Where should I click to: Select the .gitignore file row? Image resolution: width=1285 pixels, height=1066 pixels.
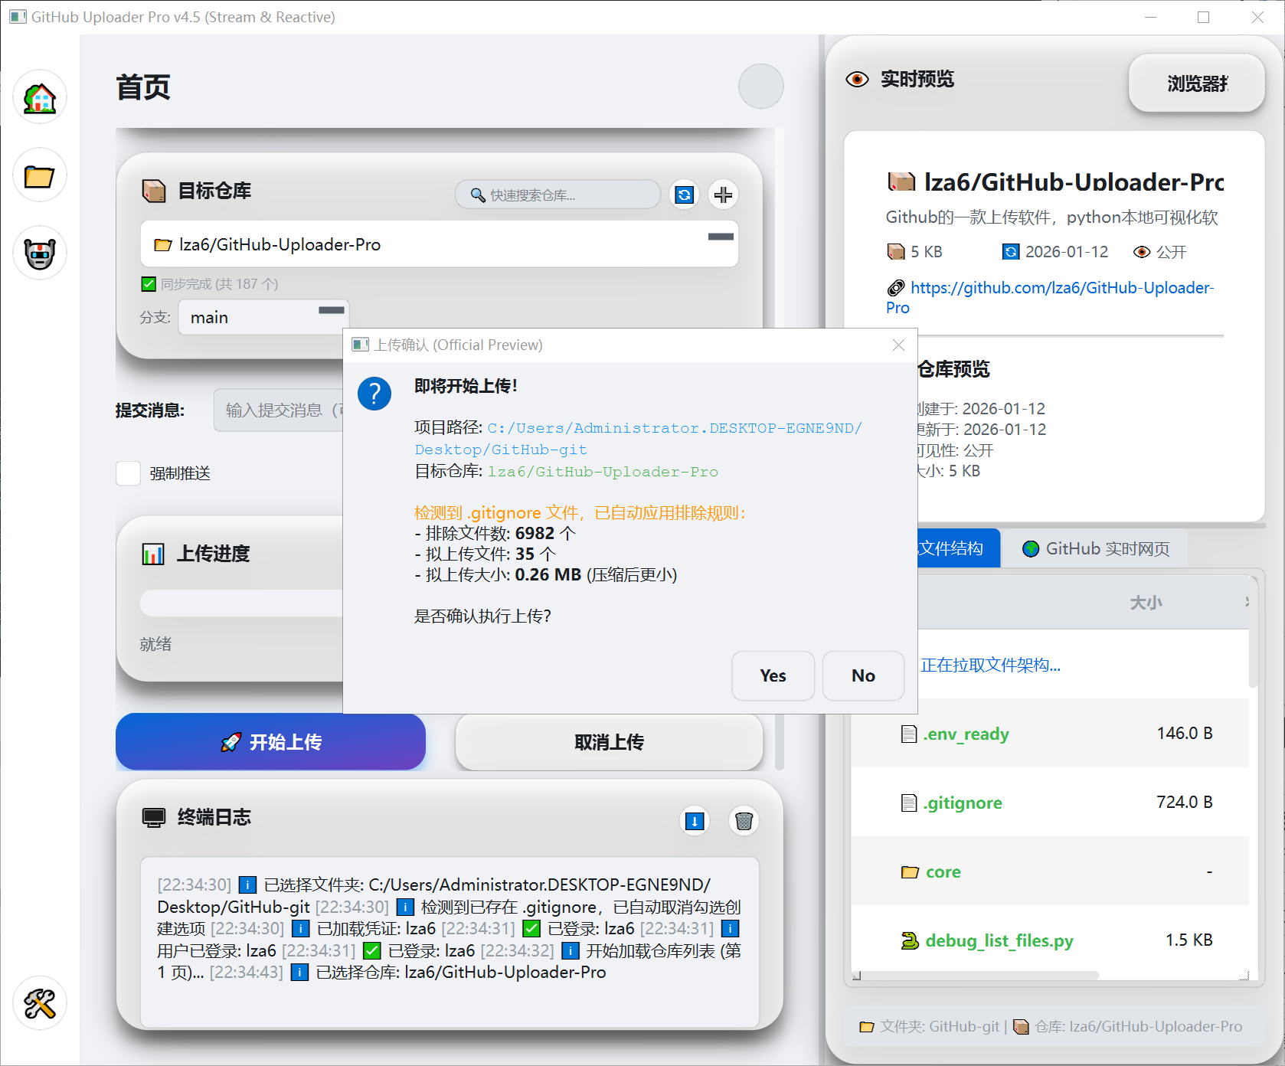click(1050, 803)
